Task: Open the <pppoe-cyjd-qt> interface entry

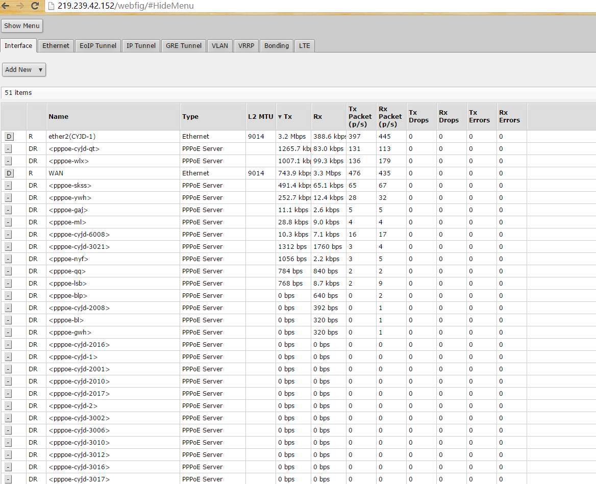Action: (x=74, y=149)
